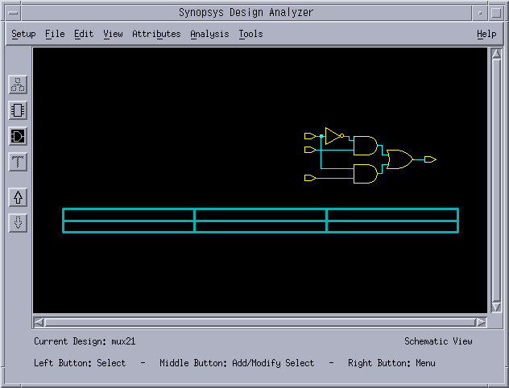This screenshot has height=388, width=509.
Task: Open the View menu
Action: (x=113, y=34)
